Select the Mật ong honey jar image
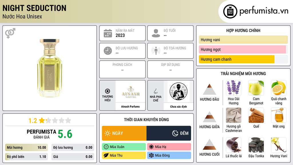The height and width of the screenshot is (165, 293). 279,115
